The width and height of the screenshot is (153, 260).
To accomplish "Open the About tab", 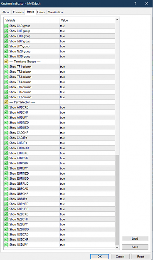I will [x=6, y=12].
